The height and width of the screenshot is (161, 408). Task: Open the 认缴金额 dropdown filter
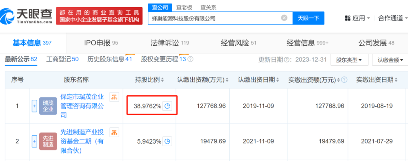pos(390,60)
